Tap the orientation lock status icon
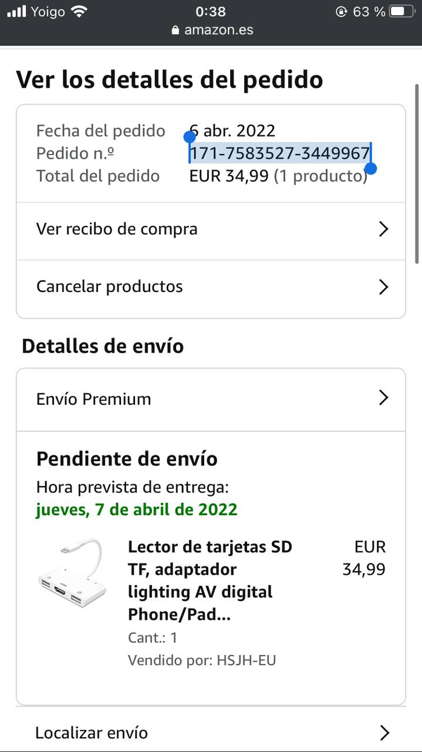This screenshot has width=422, height=752. pos(341,11)
